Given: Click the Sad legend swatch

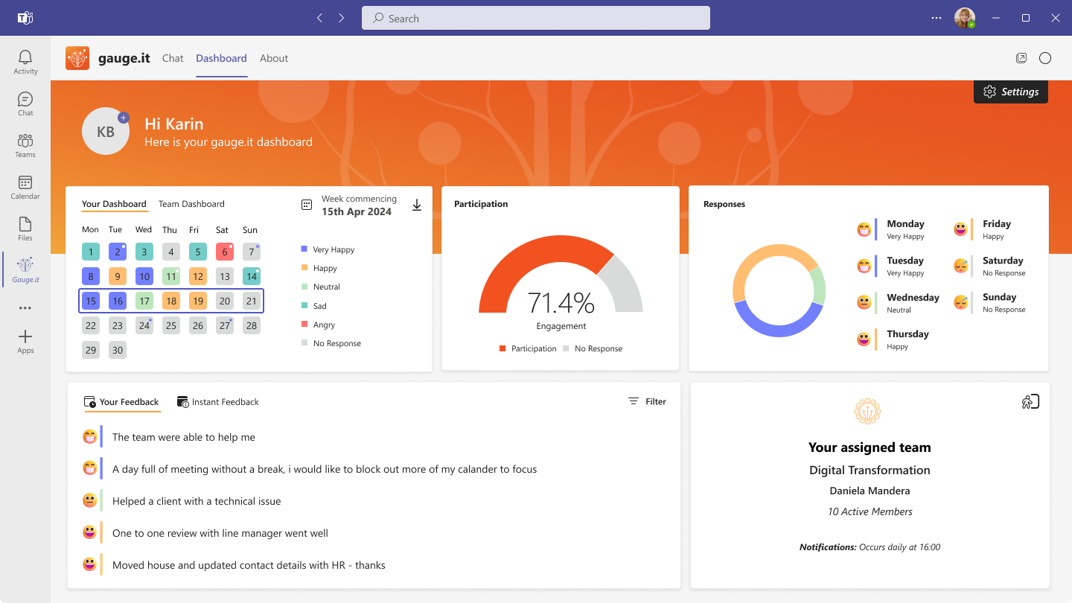Looking at the screenshot, I should (x=304, y=305).
